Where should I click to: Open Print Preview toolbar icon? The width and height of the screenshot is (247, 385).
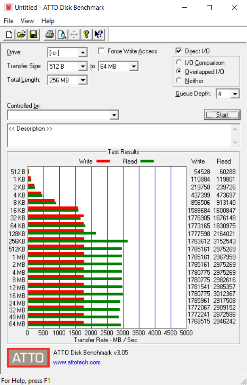tap(62, 34)
